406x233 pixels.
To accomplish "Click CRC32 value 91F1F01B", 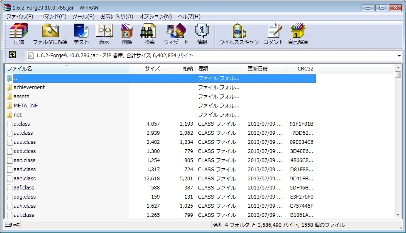I will point(301,124).
